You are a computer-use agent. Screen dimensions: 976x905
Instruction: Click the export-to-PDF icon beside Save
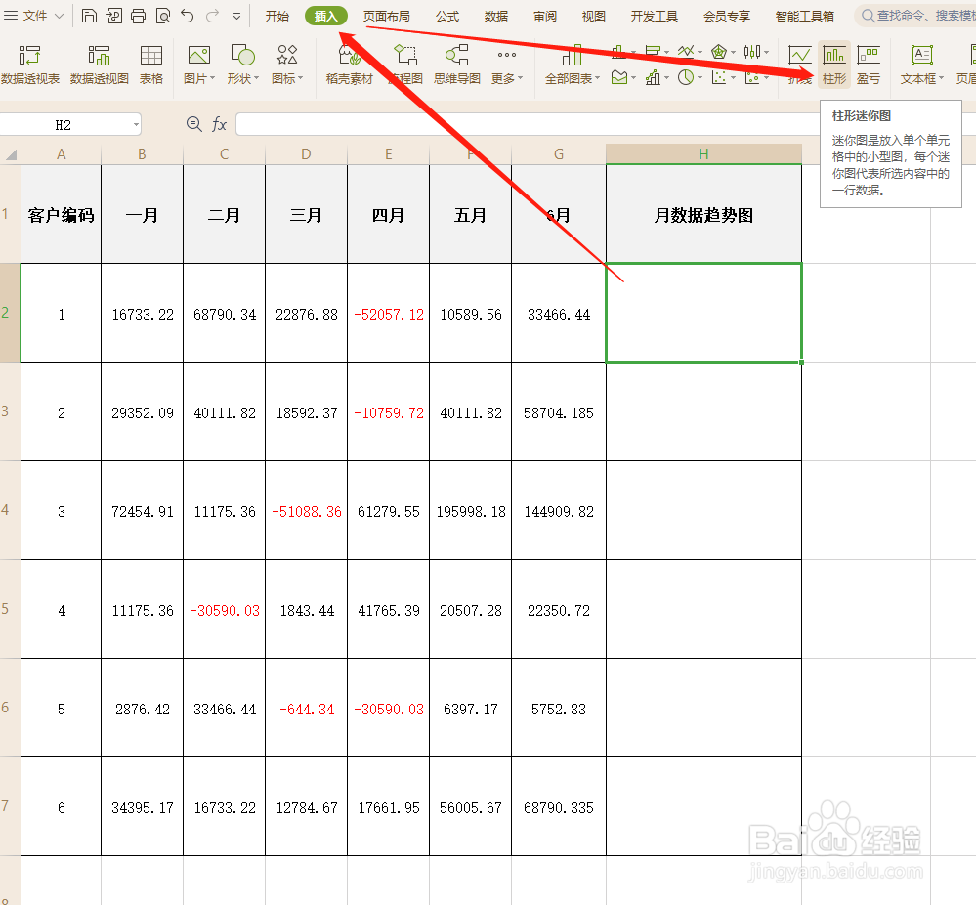[x=114, y=16]
